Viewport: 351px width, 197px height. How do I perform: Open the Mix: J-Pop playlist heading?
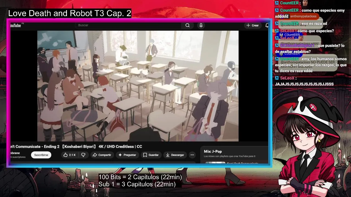coord(213,151)
